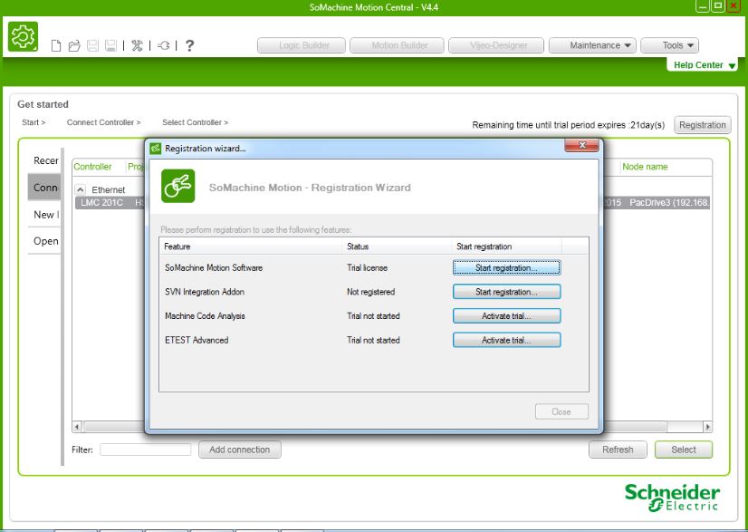Screen dimensions: 748x532
Task: Select the Recent tab
Action: coord(45,160)
